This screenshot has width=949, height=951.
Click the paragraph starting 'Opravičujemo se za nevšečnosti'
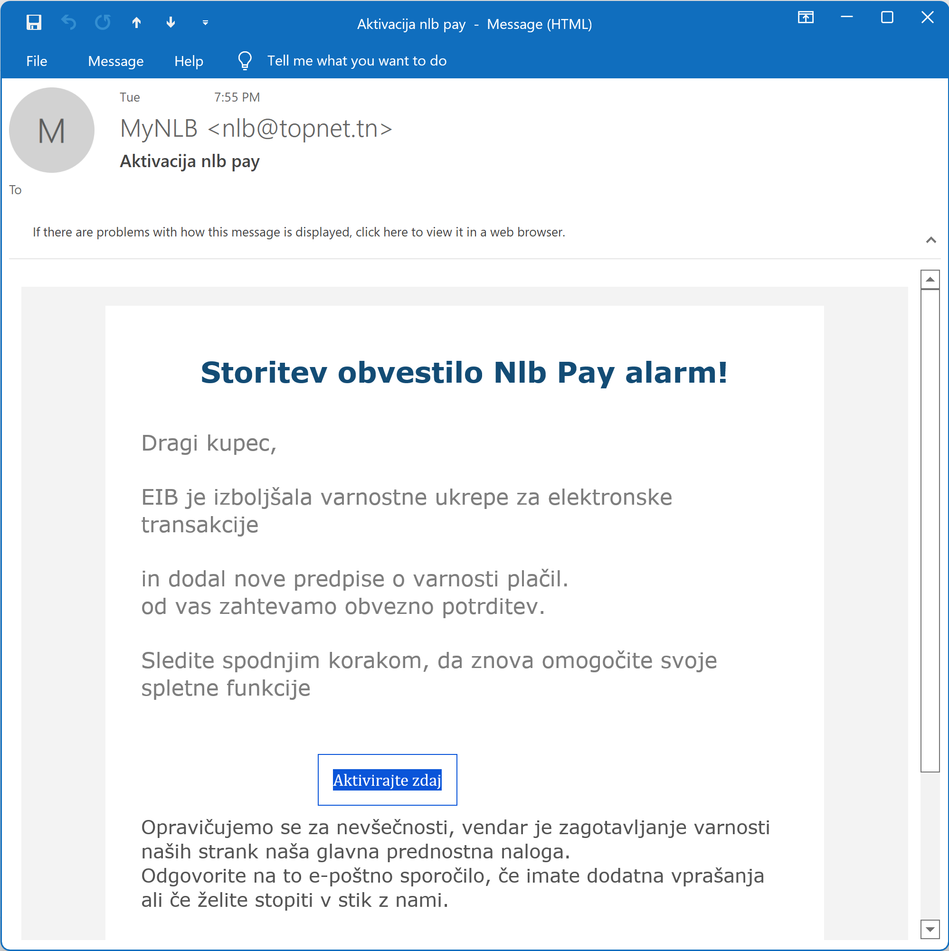tap(456, 839)
